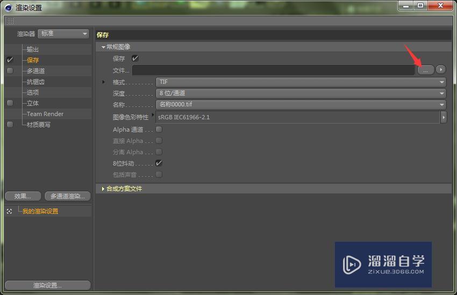The height and width of the screenshot is (295, 457).
Task: Enable the Alpha 通道 checkbox
Action: 159,129
